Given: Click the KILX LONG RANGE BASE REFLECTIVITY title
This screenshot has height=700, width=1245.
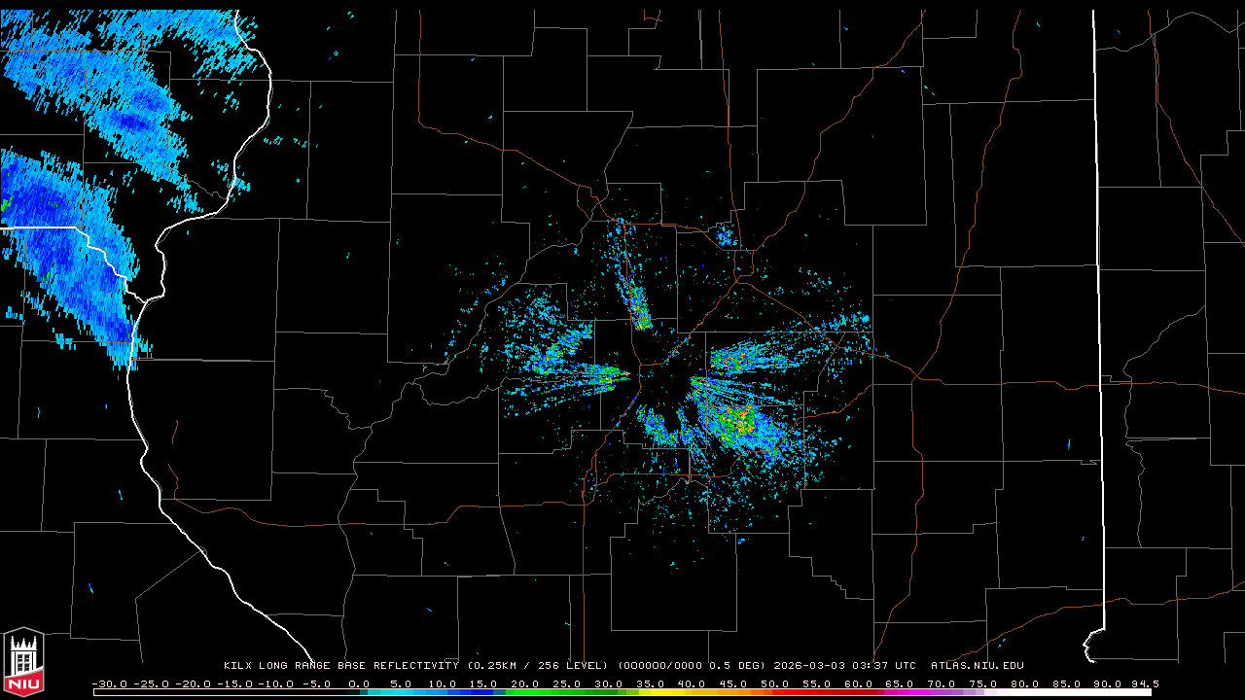Looking at the screenshot, I should (x=341, y=666).
